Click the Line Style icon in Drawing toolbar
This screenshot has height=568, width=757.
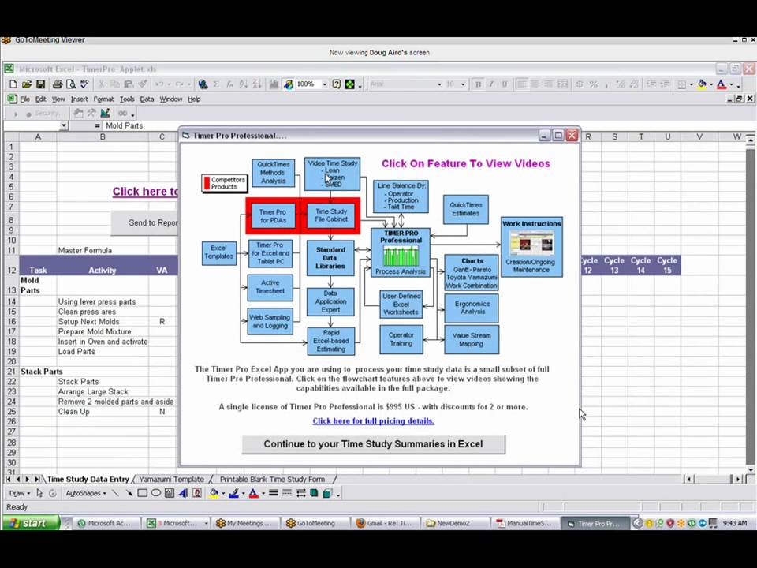point(274,493)
